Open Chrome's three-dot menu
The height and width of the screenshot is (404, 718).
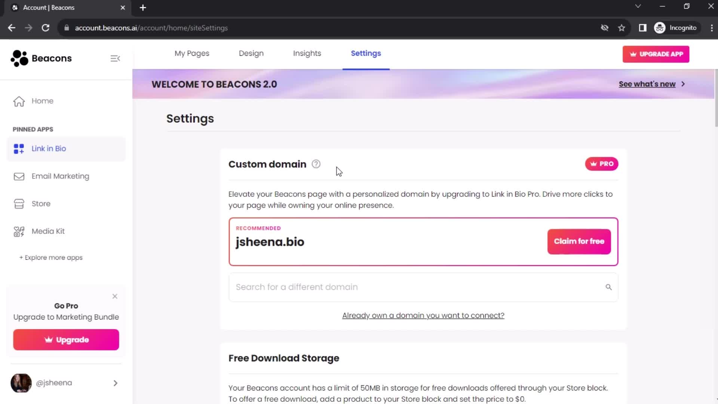711,28
